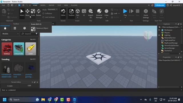Image resolution: width=183 pixels, height=103 pixels.
Task: Switch to the VIEW ribbon tab
Action: click(x=66, y=5)
